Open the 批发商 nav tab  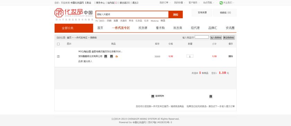pyautogui.click(x=178, y=28)
